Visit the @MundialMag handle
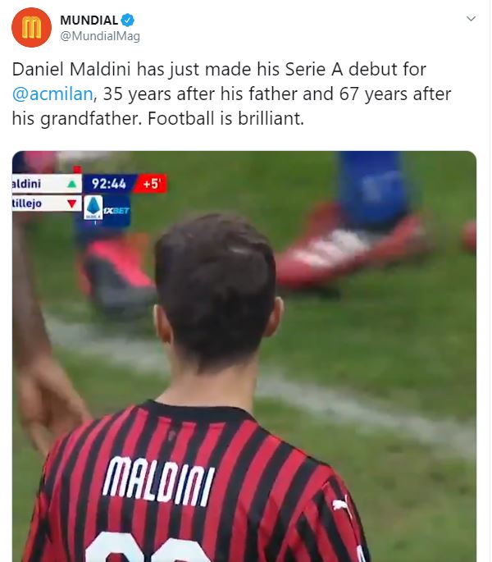This screenshot has width=492, height=562. pyautogui.click(x=100, y=36)
